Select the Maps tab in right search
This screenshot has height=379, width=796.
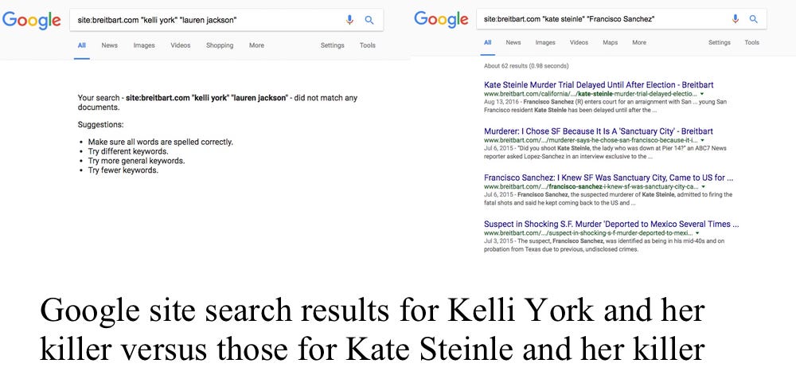[x=611, y=43]
